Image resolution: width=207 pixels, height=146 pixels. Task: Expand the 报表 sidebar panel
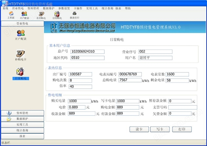click(x=22, y=136)
